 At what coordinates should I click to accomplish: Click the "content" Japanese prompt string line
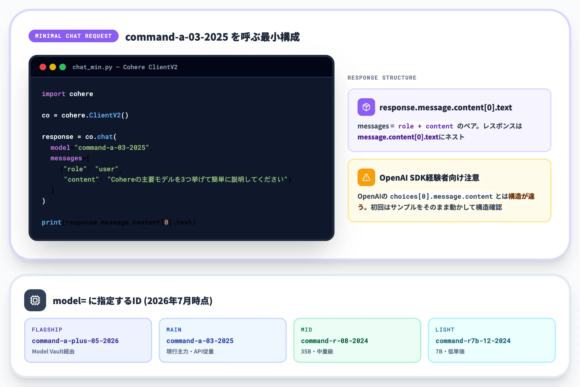click(178, 180)
